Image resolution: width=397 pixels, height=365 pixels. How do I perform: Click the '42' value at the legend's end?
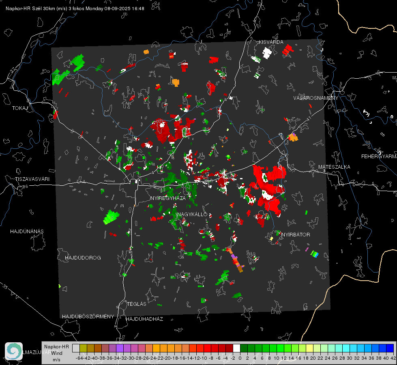click(393, 358)
